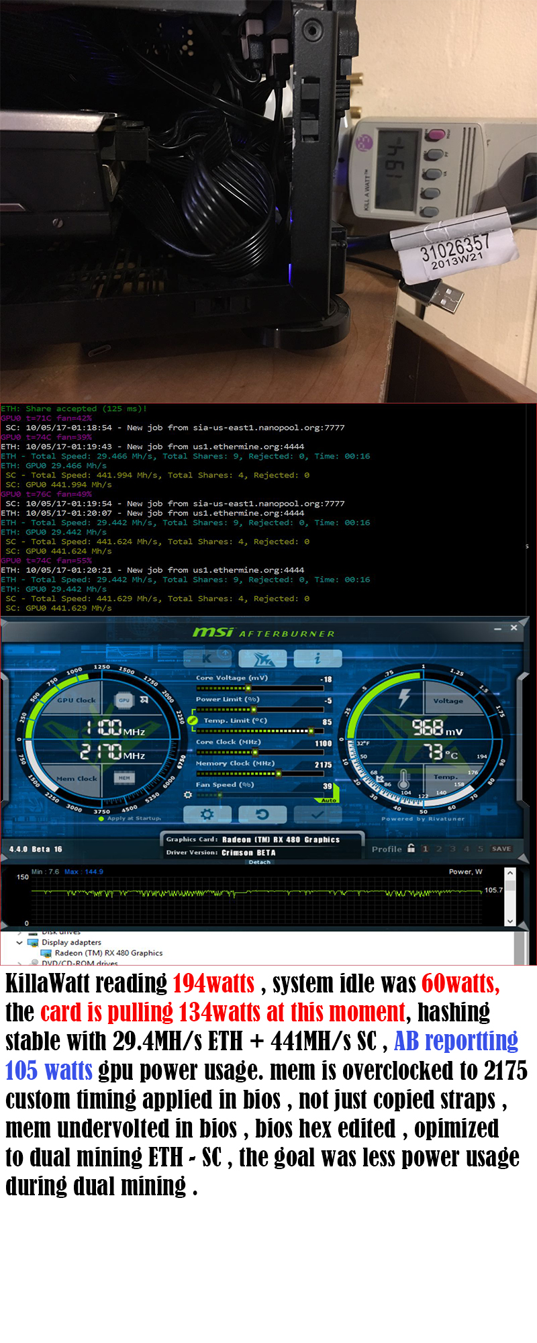Click console line 'ETH: GPU0 29.466 Mh/s'
This screenshot has width=537, height=1343.
tap(54, 465)
